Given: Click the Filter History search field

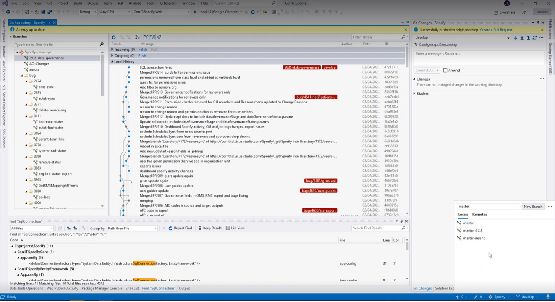Looking at the screenshot, I should (376, 37).
